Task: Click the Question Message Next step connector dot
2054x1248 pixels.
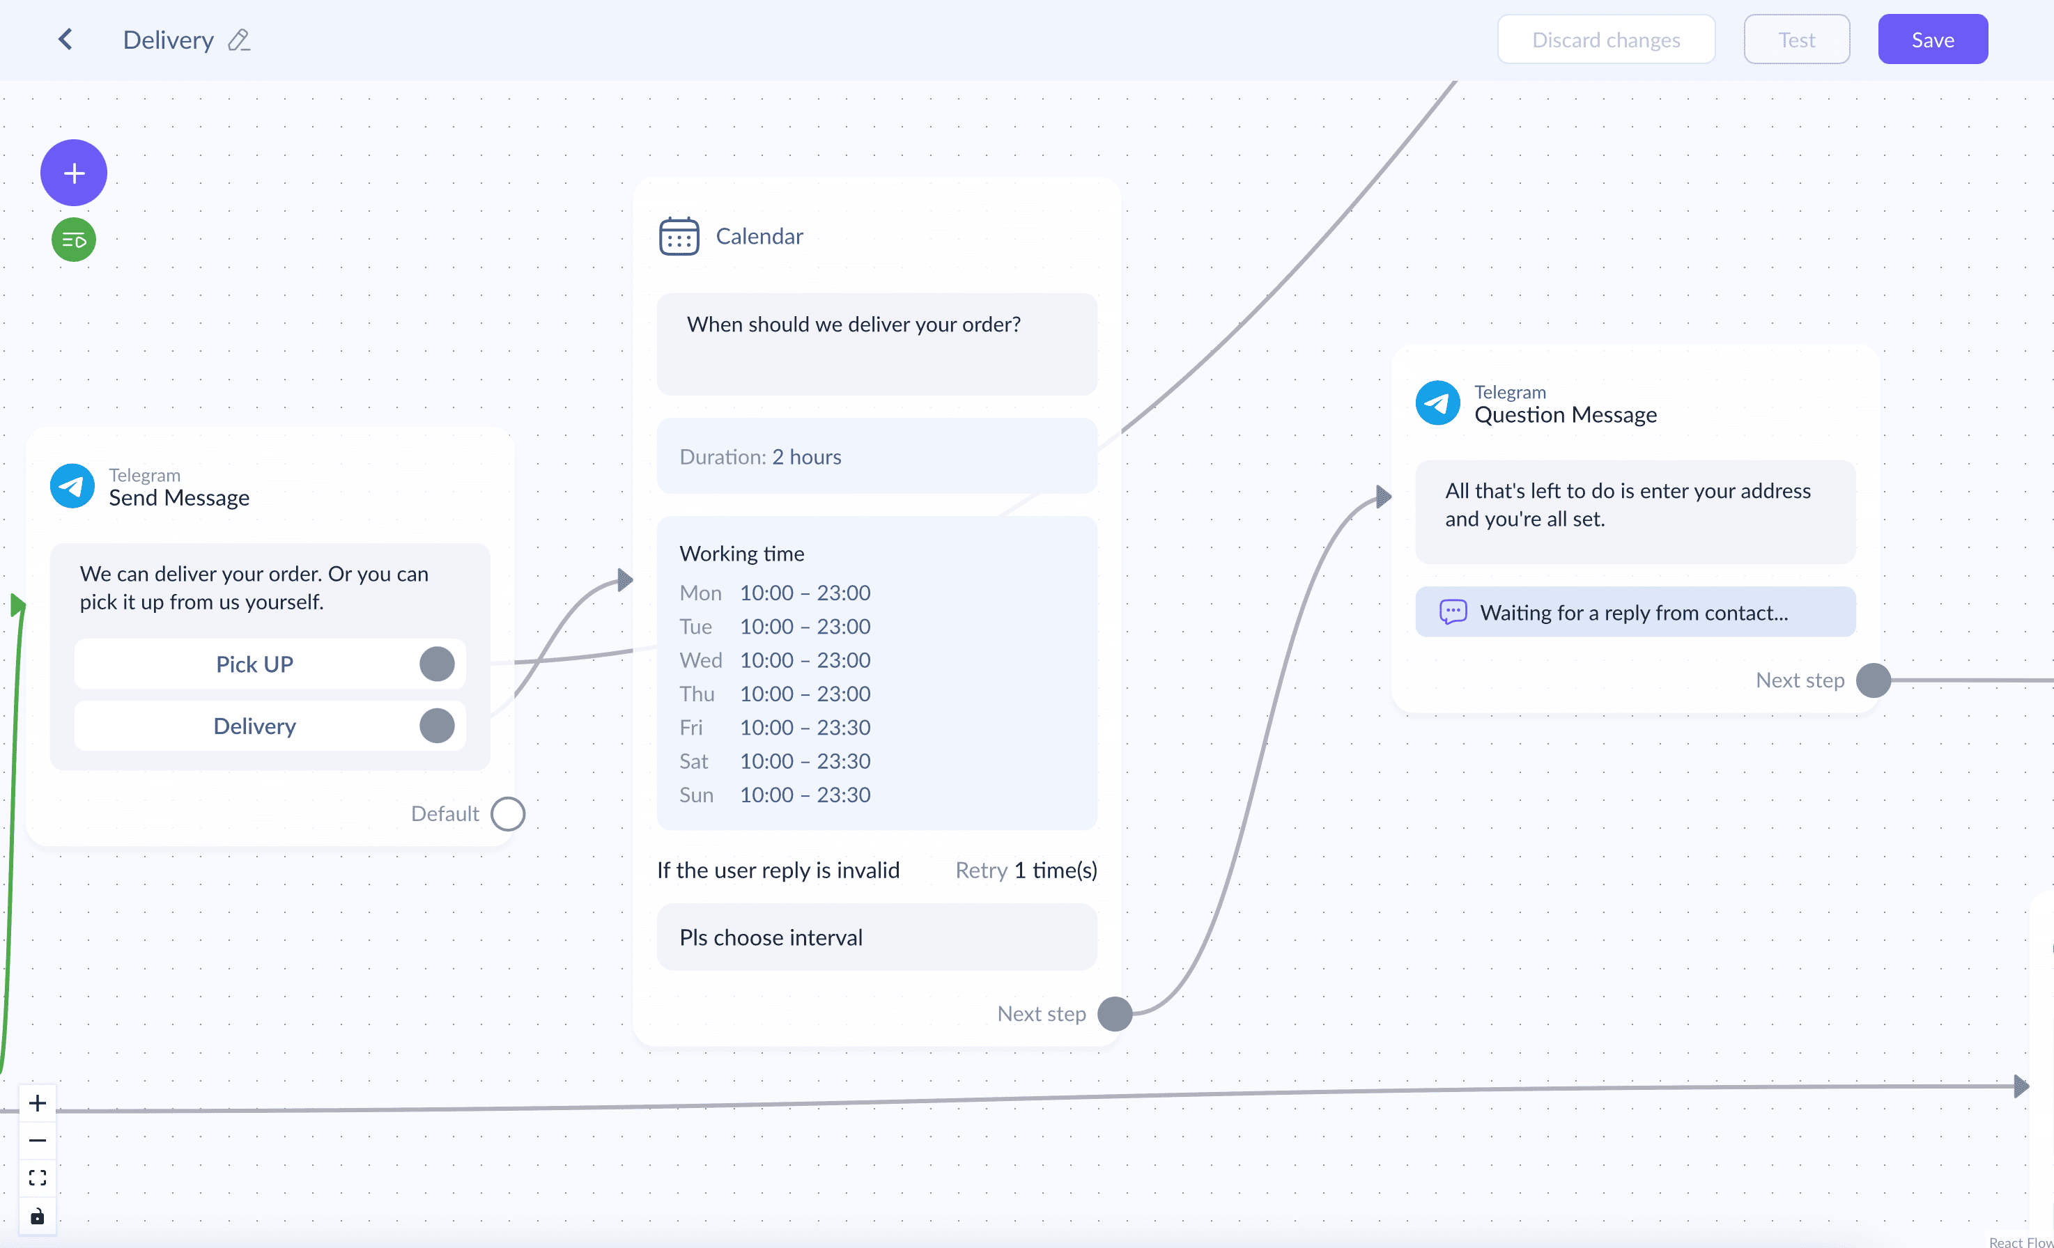Action: tap(1873, 680)
